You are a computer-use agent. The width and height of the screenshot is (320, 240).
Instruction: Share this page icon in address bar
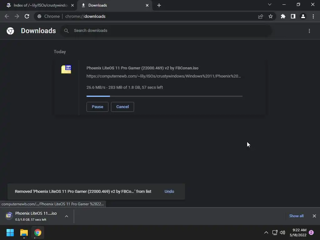261,16
